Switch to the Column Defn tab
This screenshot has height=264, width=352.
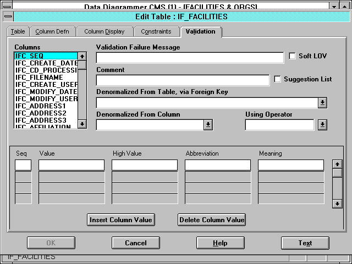pos(52,32)
